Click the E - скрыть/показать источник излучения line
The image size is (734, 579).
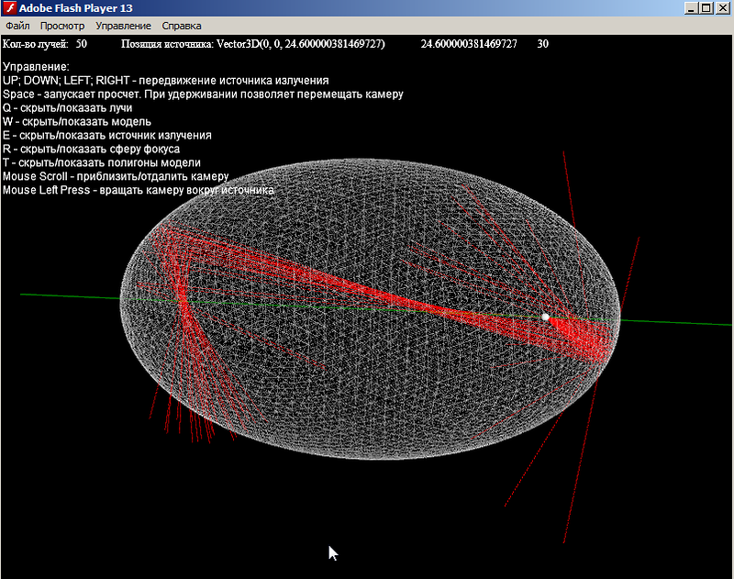(x=107, y=135)
